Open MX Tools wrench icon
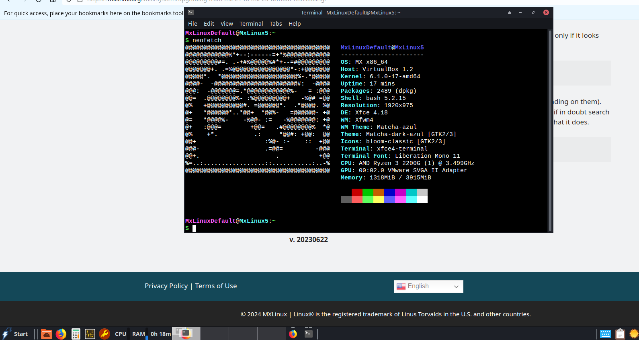The height and width of the screenshot is (340, 639). (104, 334)
